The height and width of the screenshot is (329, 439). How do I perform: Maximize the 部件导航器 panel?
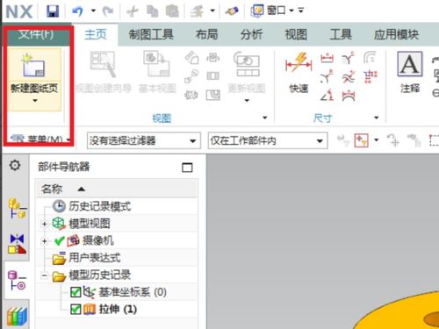click(x=187, y=168)
